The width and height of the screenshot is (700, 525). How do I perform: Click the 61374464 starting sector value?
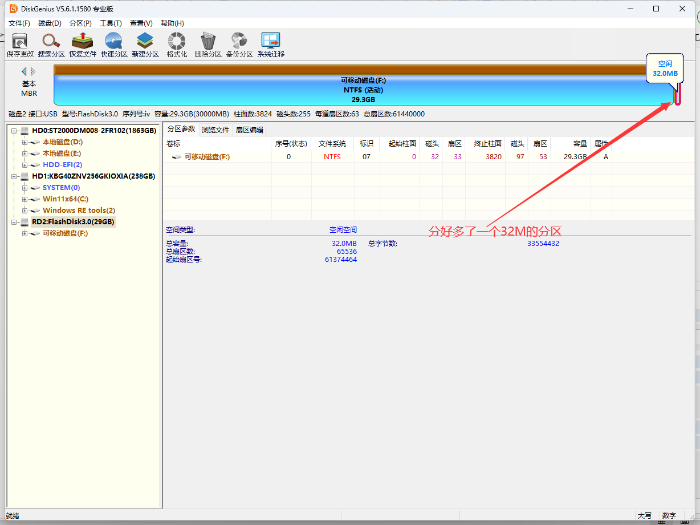tap(341, 259)
